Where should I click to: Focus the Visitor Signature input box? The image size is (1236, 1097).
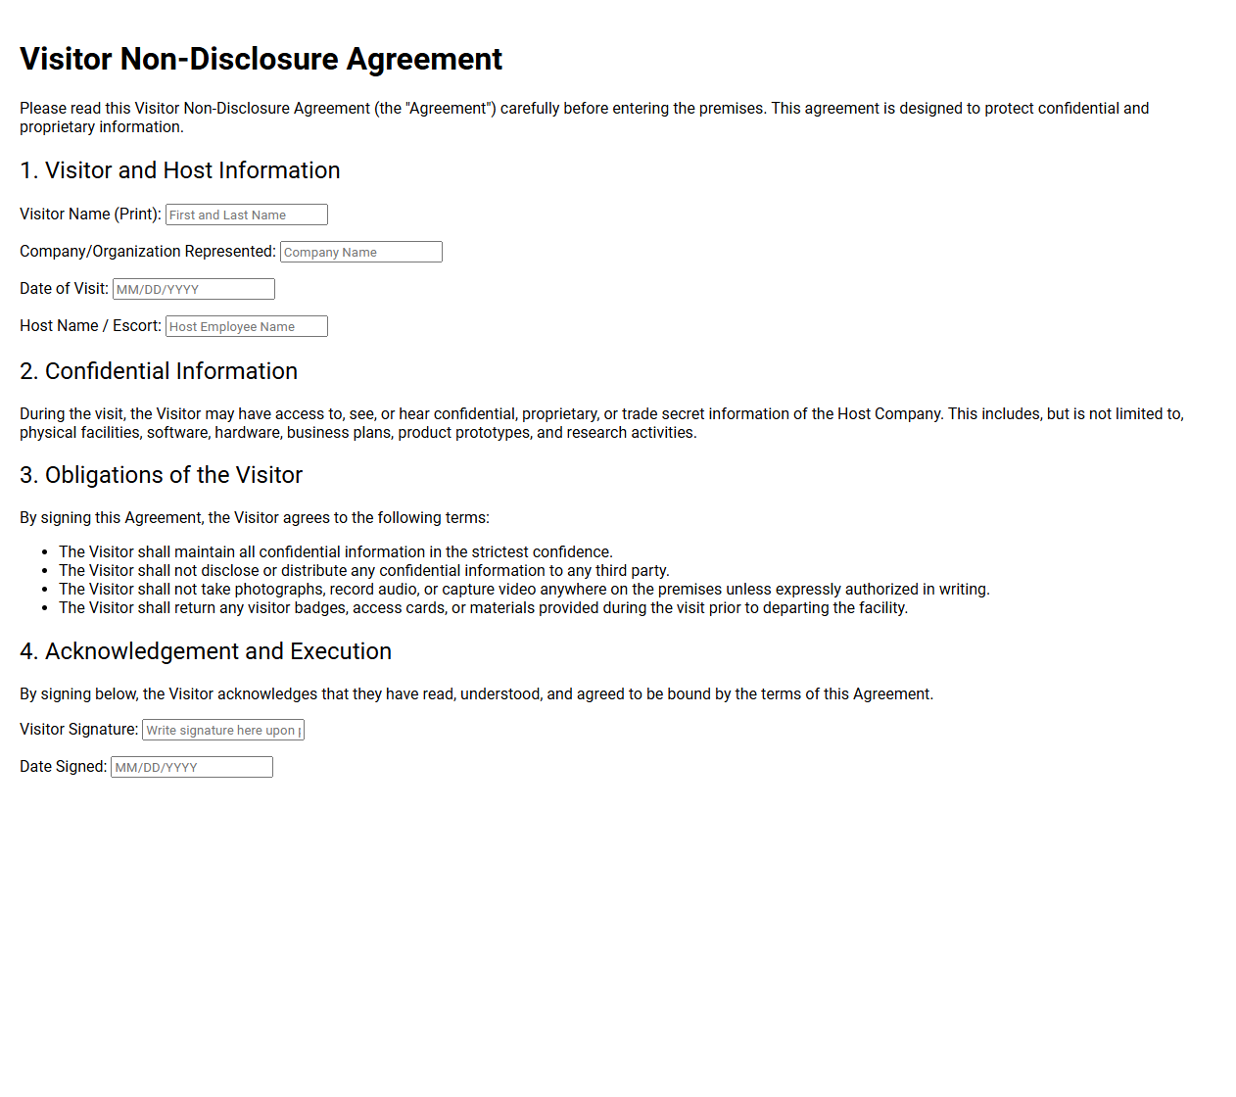223,730
